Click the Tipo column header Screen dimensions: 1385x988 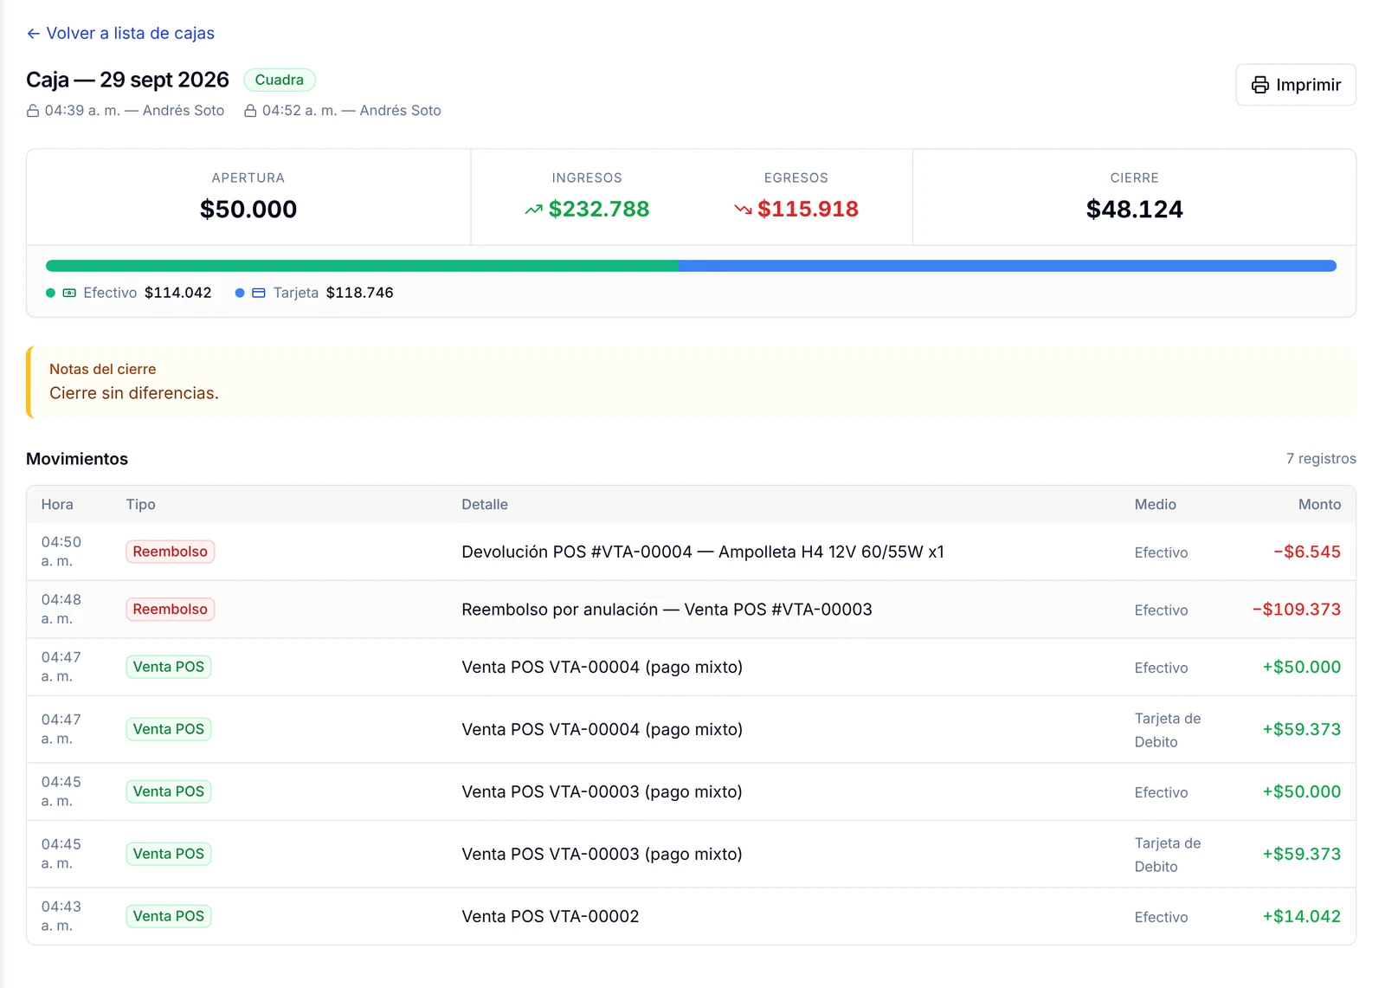(x=141, y=505)
